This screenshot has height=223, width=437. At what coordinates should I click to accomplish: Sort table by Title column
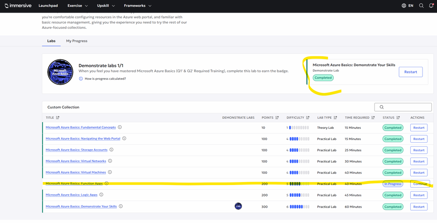point(58,117)
